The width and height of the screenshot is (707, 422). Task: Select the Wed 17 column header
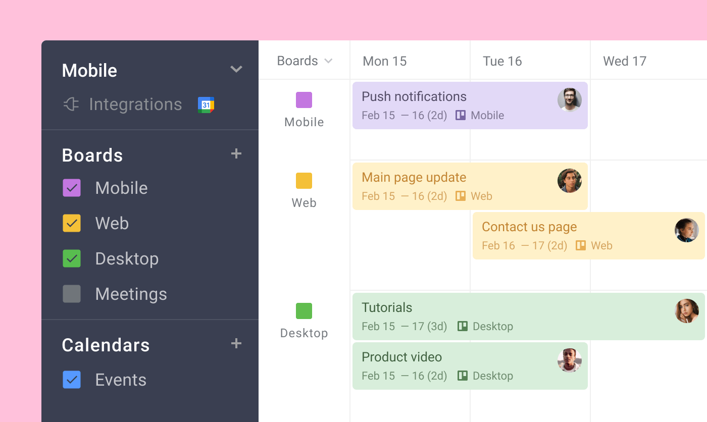point(625,61)
